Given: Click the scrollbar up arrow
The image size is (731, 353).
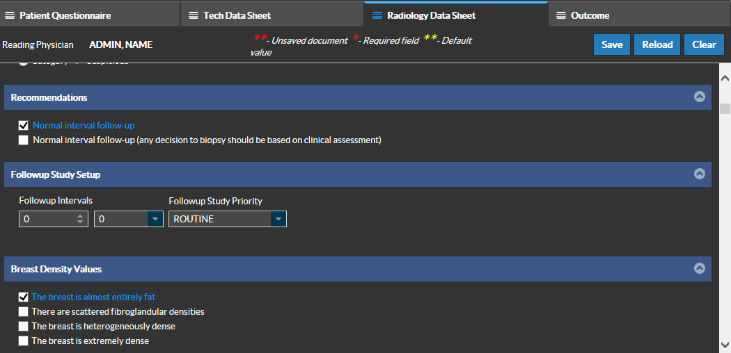Looking at the screenshot, I should pyautogui.click(x=725, y=77).
